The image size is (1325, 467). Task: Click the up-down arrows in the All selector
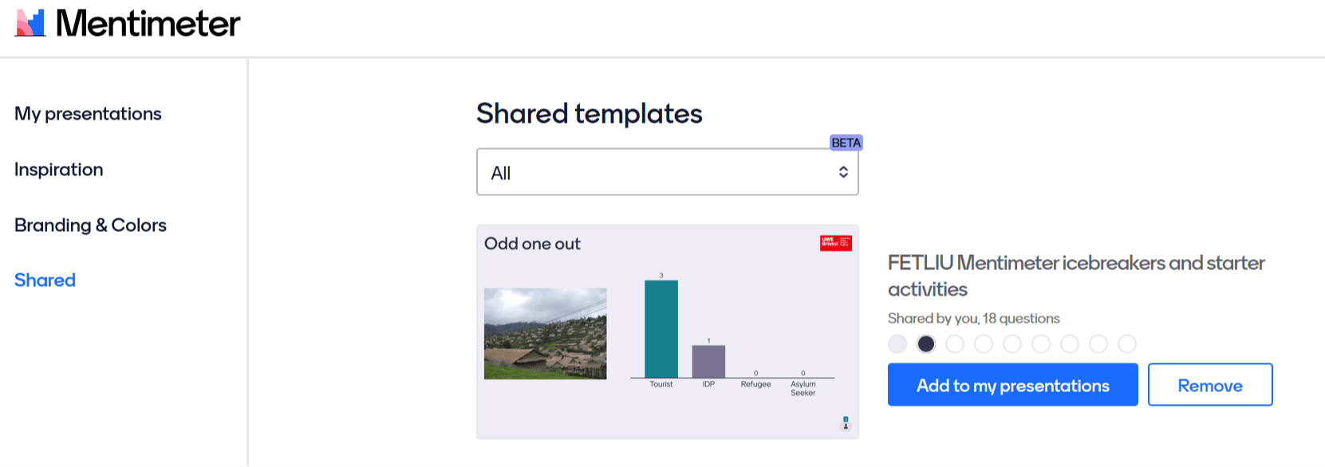[x=842, y=172]
